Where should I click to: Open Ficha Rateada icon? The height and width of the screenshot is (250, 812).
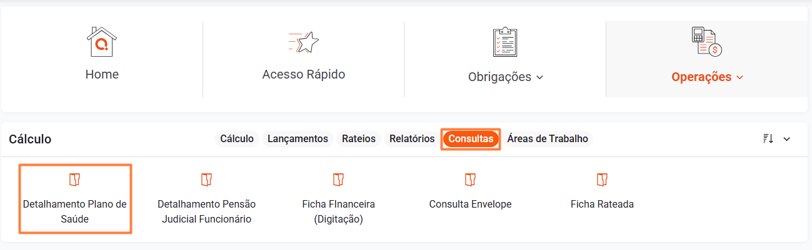tap(602, 180)
